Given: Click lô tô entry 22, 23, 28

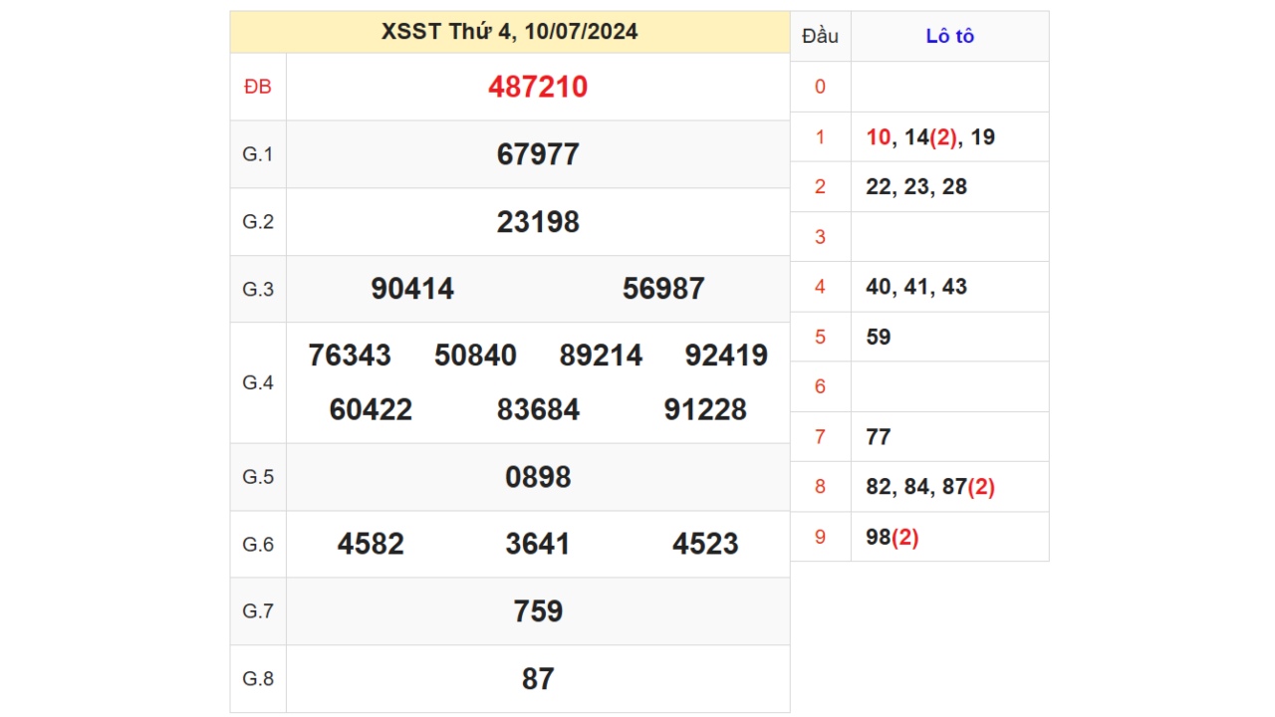Looking at the screenshot, I should pos(916,187).
